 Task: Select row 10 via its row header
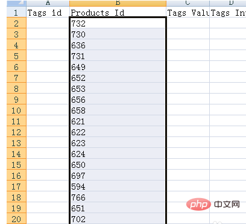pos(16,110)
